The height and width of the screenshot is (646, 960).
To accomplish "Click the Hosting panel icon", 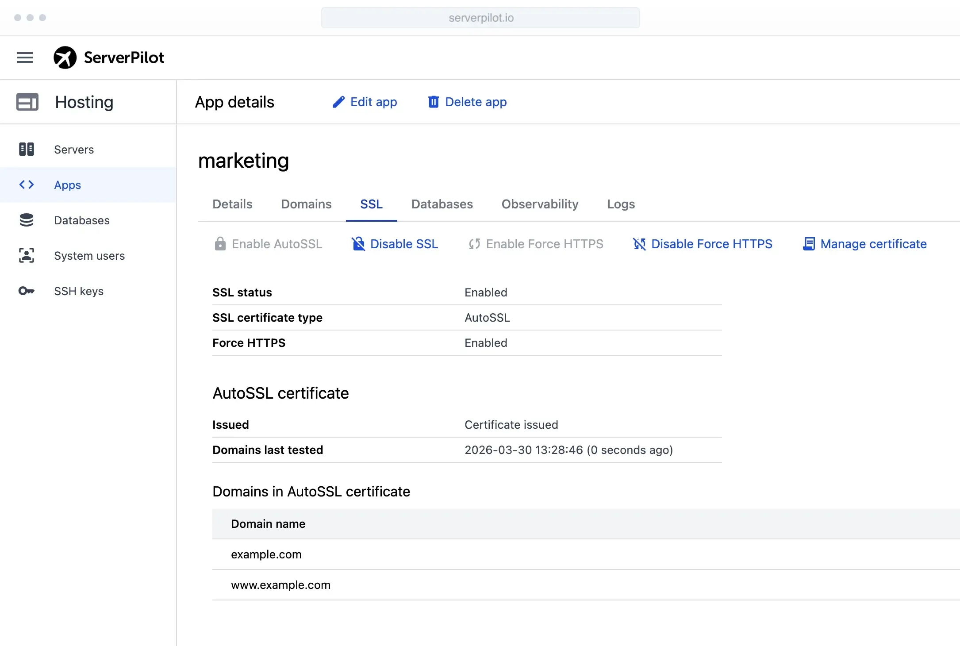I will point(27,102).
